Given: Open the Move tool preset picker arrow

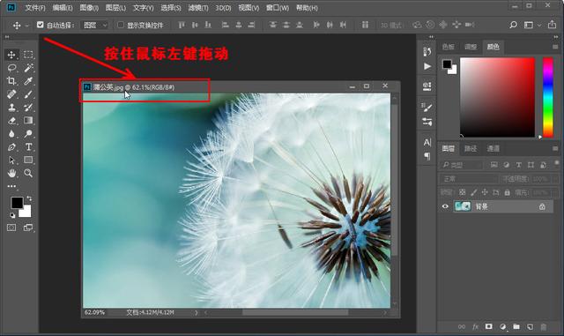Looking at the screenshot, I should point(27,26).
